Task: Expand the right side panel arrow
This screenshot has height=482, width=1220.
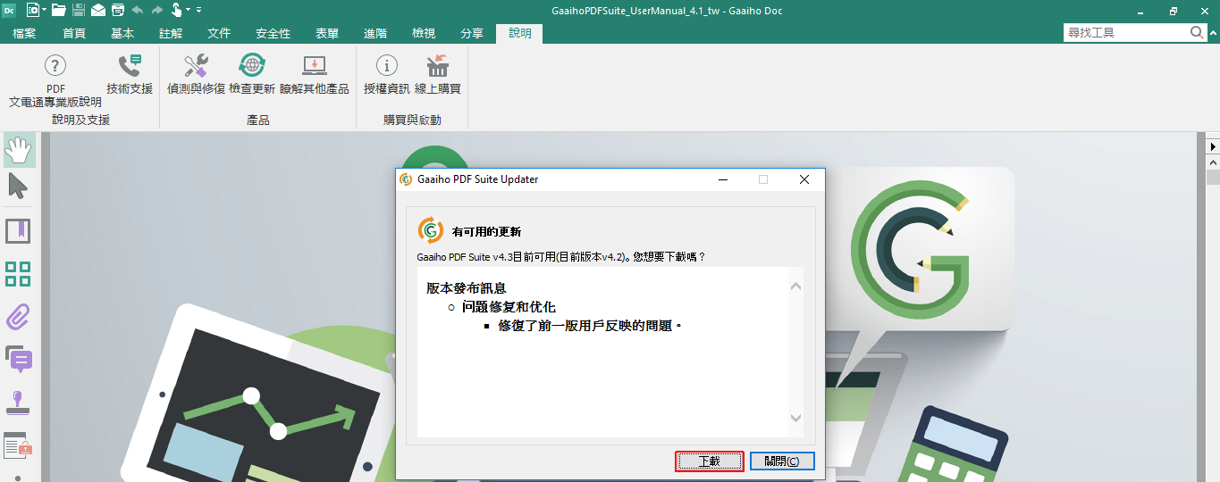Action: [x=1213, y=146]
